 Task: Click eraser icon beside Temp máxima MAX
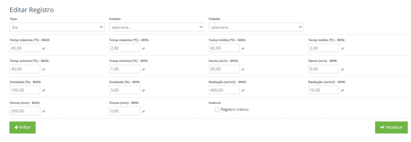point(44,48)
